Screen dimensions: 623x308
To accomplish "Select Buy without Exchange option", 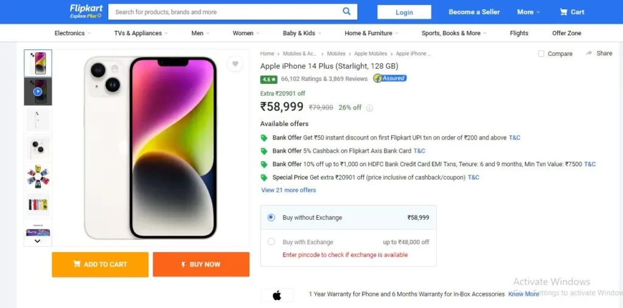I will click(271, 217).
